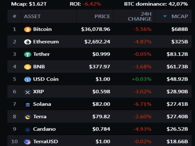Sort by the # rank column

point(14,16)
